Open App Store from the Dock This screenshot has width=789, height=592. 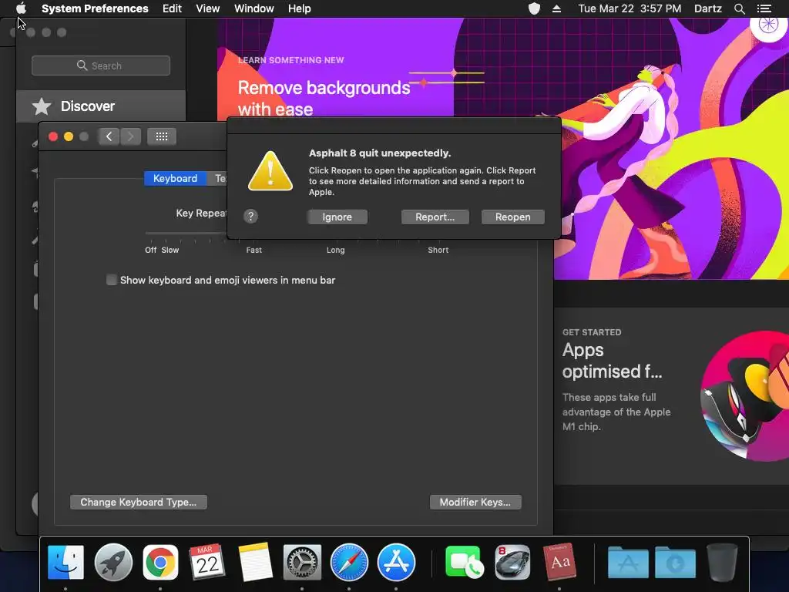396,562
